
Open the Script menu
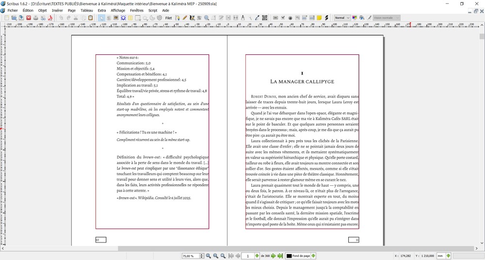click(x=153, y=10)
